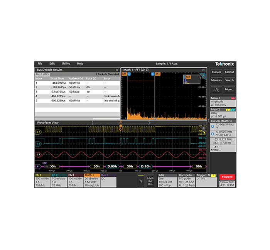The width and height of the screenshot is (270, 250).
Task: Select the Bus 1 (I2C) tab
Action: click(42, 74)
